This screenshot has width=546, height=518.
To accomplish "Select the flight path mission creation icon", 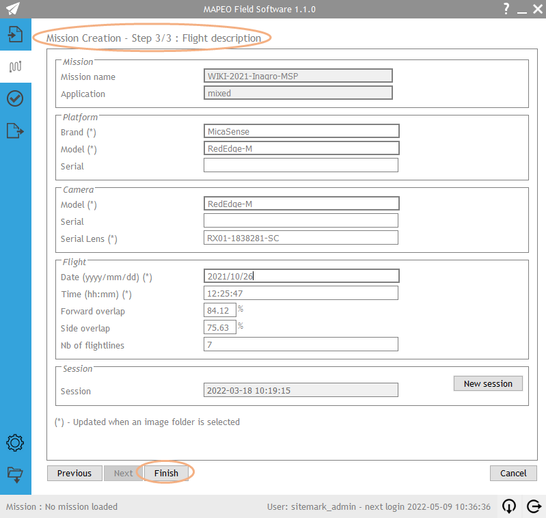I will [x=15, y=66].
